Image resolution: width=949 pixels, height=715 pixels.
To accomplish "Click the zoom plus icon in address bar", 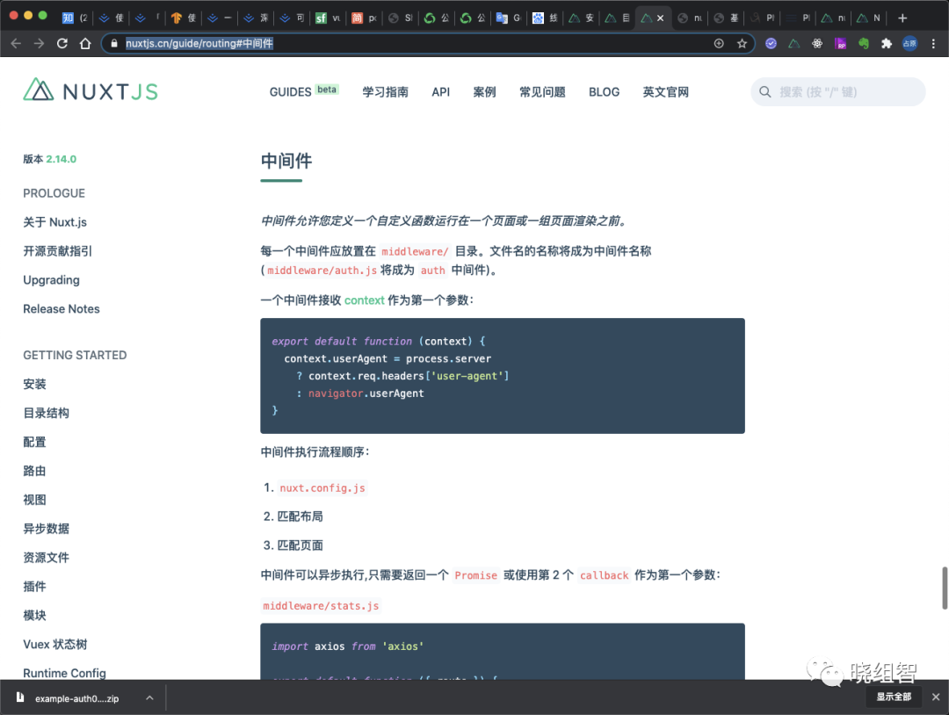I will point(719,44).
